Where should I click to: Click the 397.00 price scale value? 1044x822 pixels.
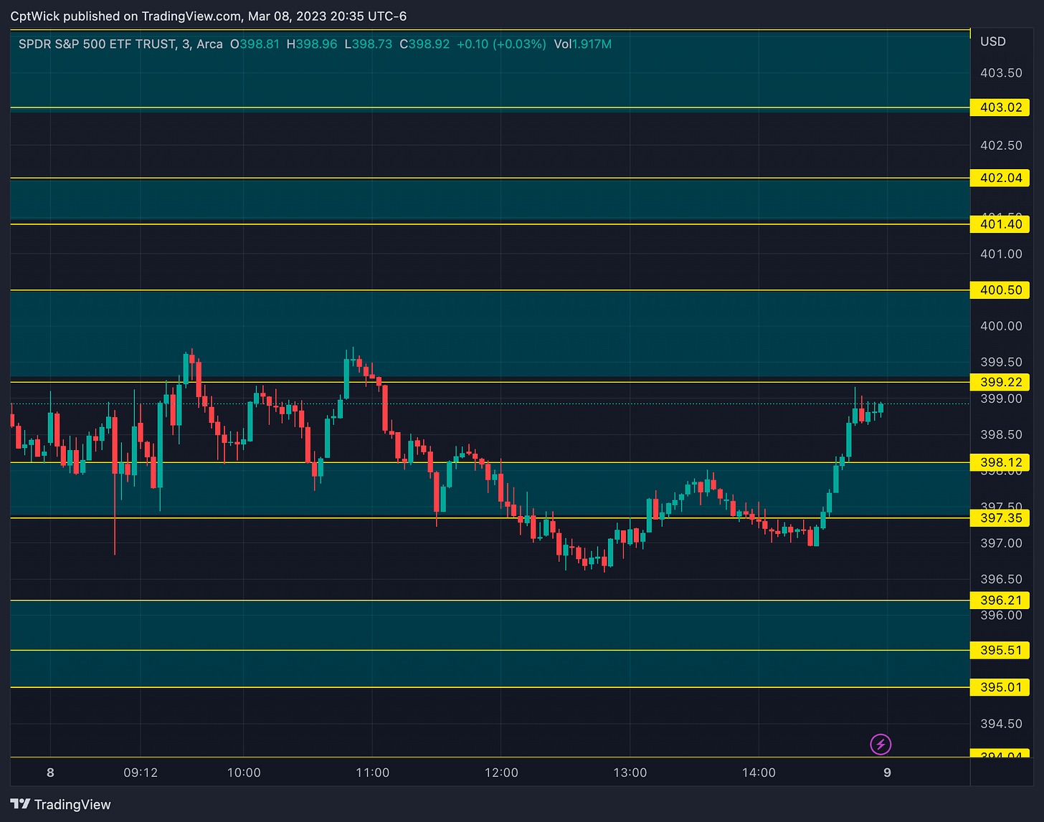tap(1001, 543)
